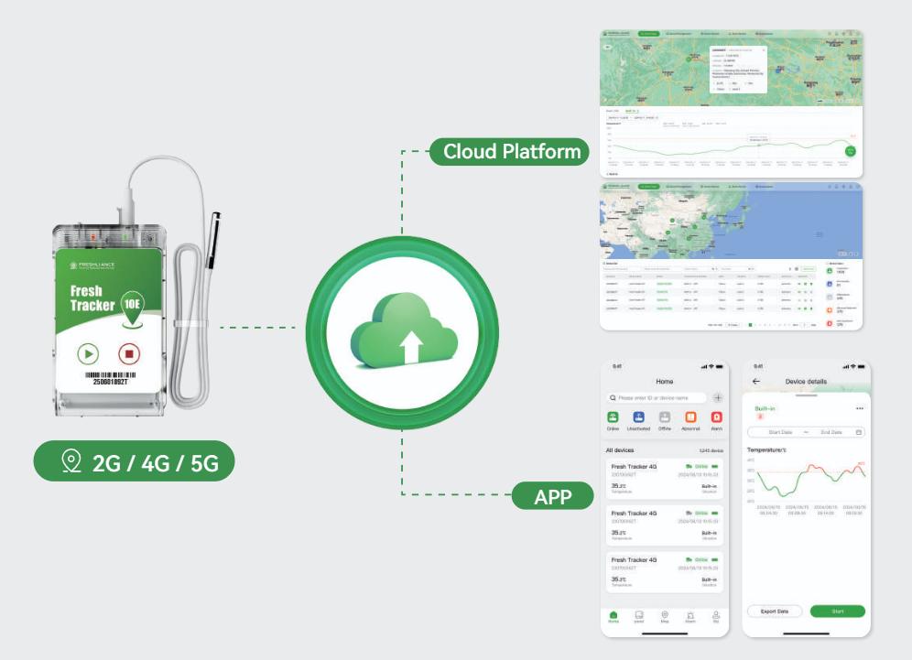912x660 pixels.
Task: Click the green APP label
Action: (x=552, y=496)
